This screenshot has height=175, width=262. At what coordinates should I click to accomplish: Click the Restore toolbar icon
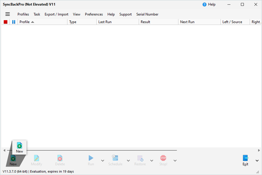click(x=140, y=158)
